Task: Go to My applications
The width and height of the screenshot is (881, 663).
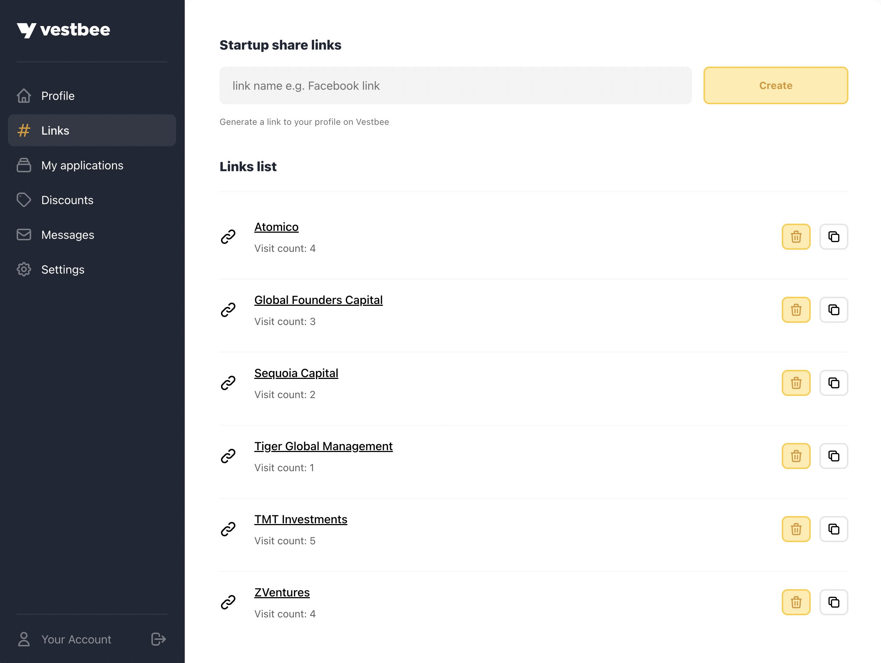Action: pyautogui.click(x=82, y=165)
